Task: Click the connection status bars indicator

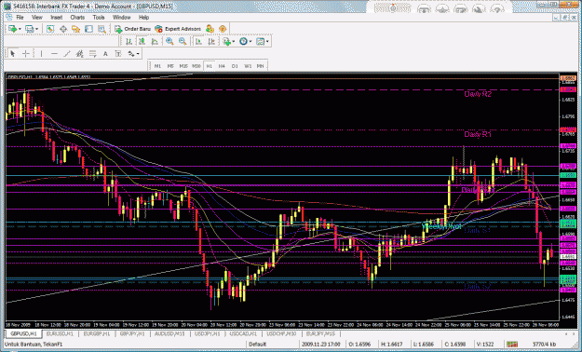Action: click(x=512, y=345)
